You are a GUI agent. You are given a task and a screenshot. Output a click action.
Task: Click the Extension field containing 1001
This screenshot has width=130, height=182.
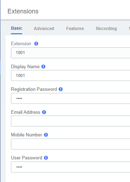pyautogui.click(x=71, y=53)
